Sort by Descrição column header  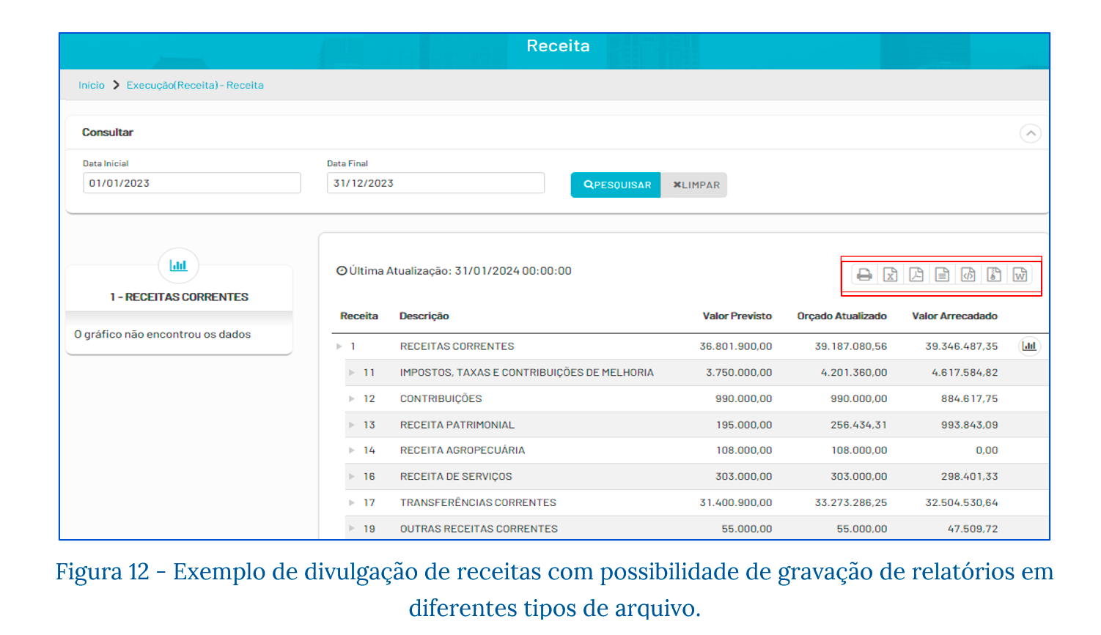[424, 316]
